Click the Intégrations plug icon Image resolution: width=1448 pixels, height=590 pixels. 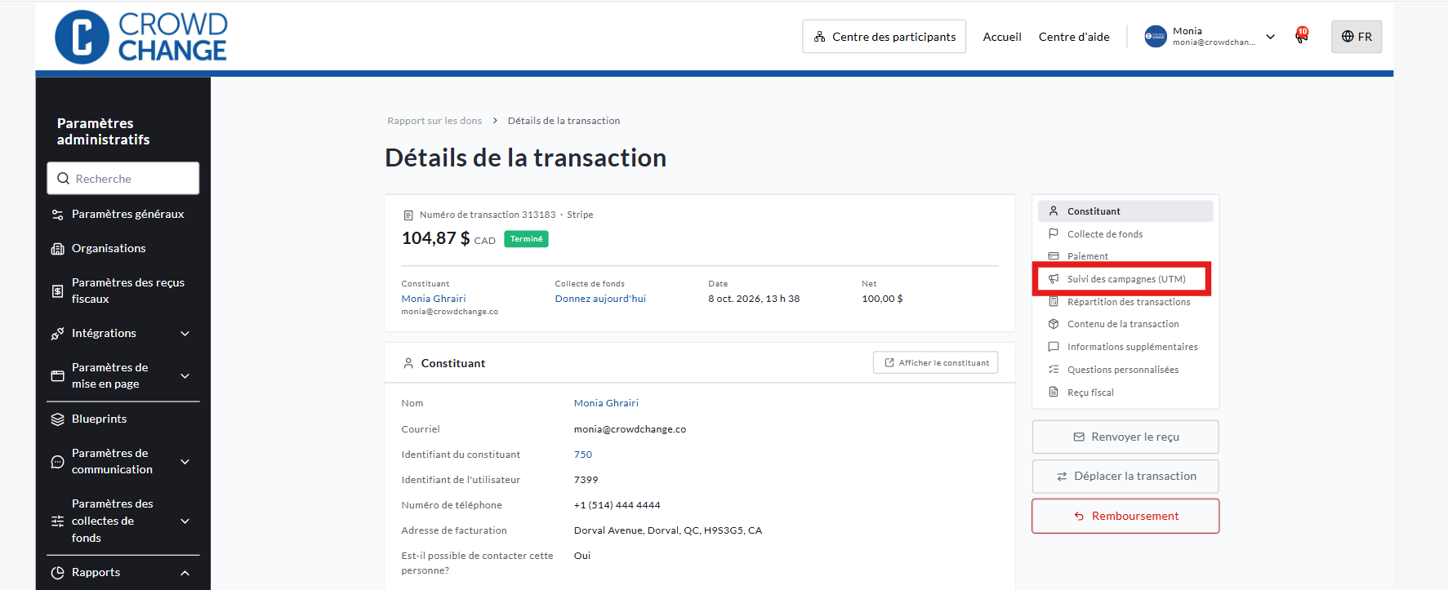point(58,334)
